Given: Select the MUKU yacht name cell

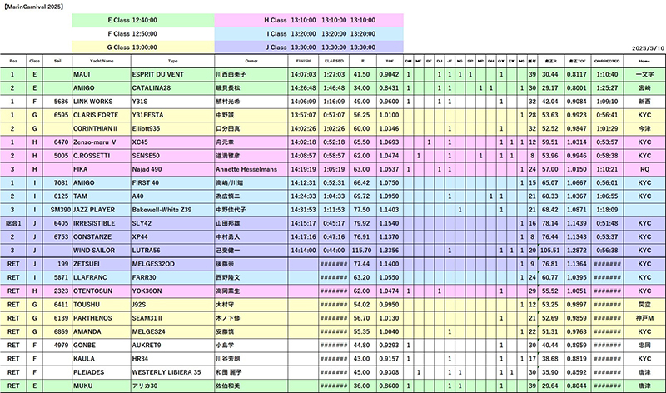Looking at the screenshot, I should (101, 386).
